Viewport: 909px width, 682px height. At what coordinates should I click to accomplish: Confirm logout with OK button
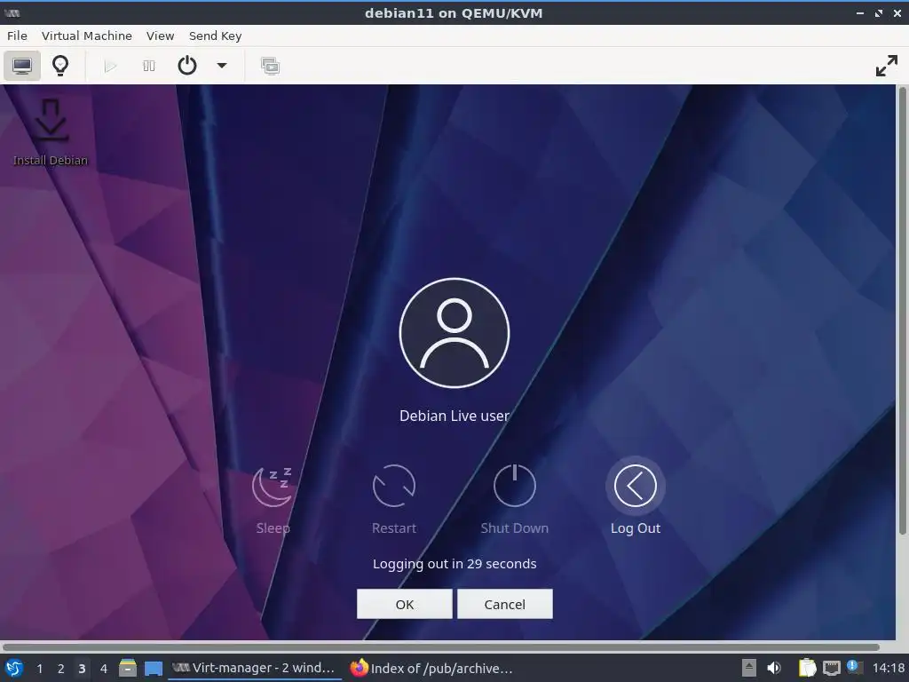coord(405,604)
